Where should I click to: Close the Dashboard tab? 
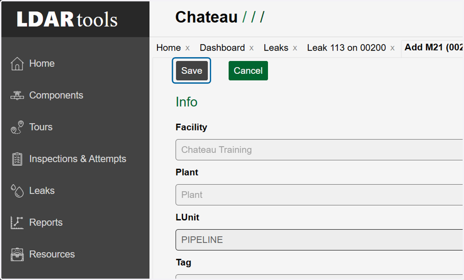[x=251, y=48]
